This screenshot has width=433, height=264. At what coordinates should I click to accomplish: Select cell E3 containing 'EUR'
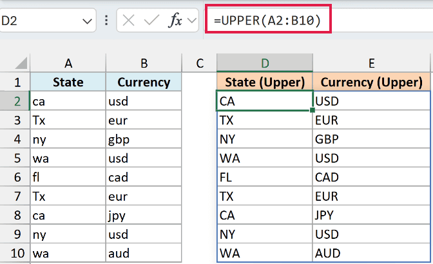pyautogui.click(x=371, y=120)
